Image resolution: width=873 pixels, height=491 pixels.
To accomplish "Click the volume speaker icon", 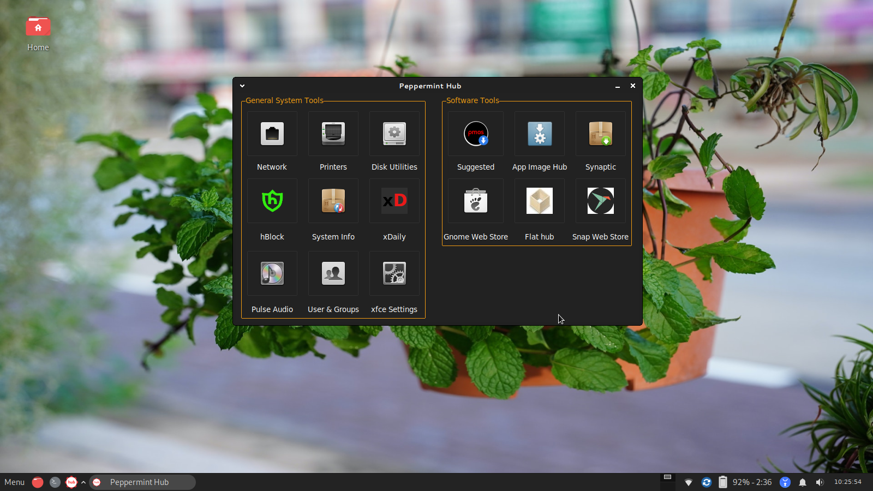I will 820,482.
